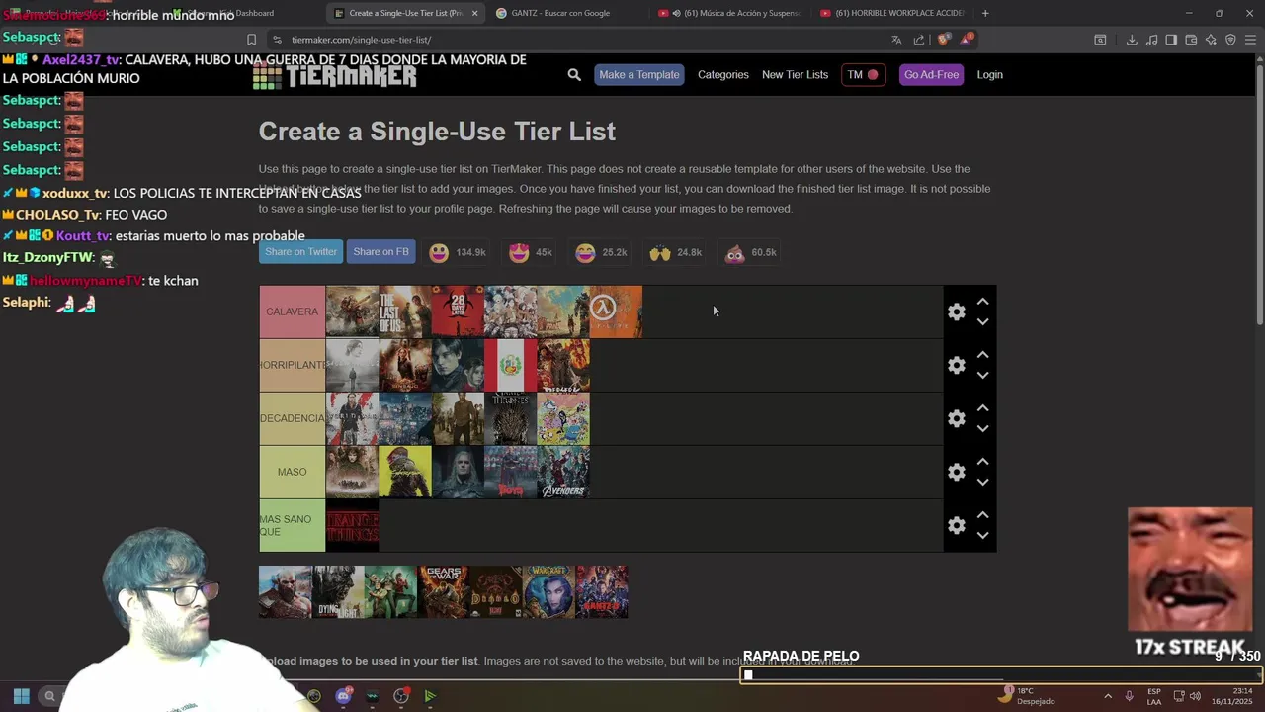This screenshot has height=712, width=1265.
Task: Select the Gears of War thumbnail below tiers
Action: click(x=443, y=592)
